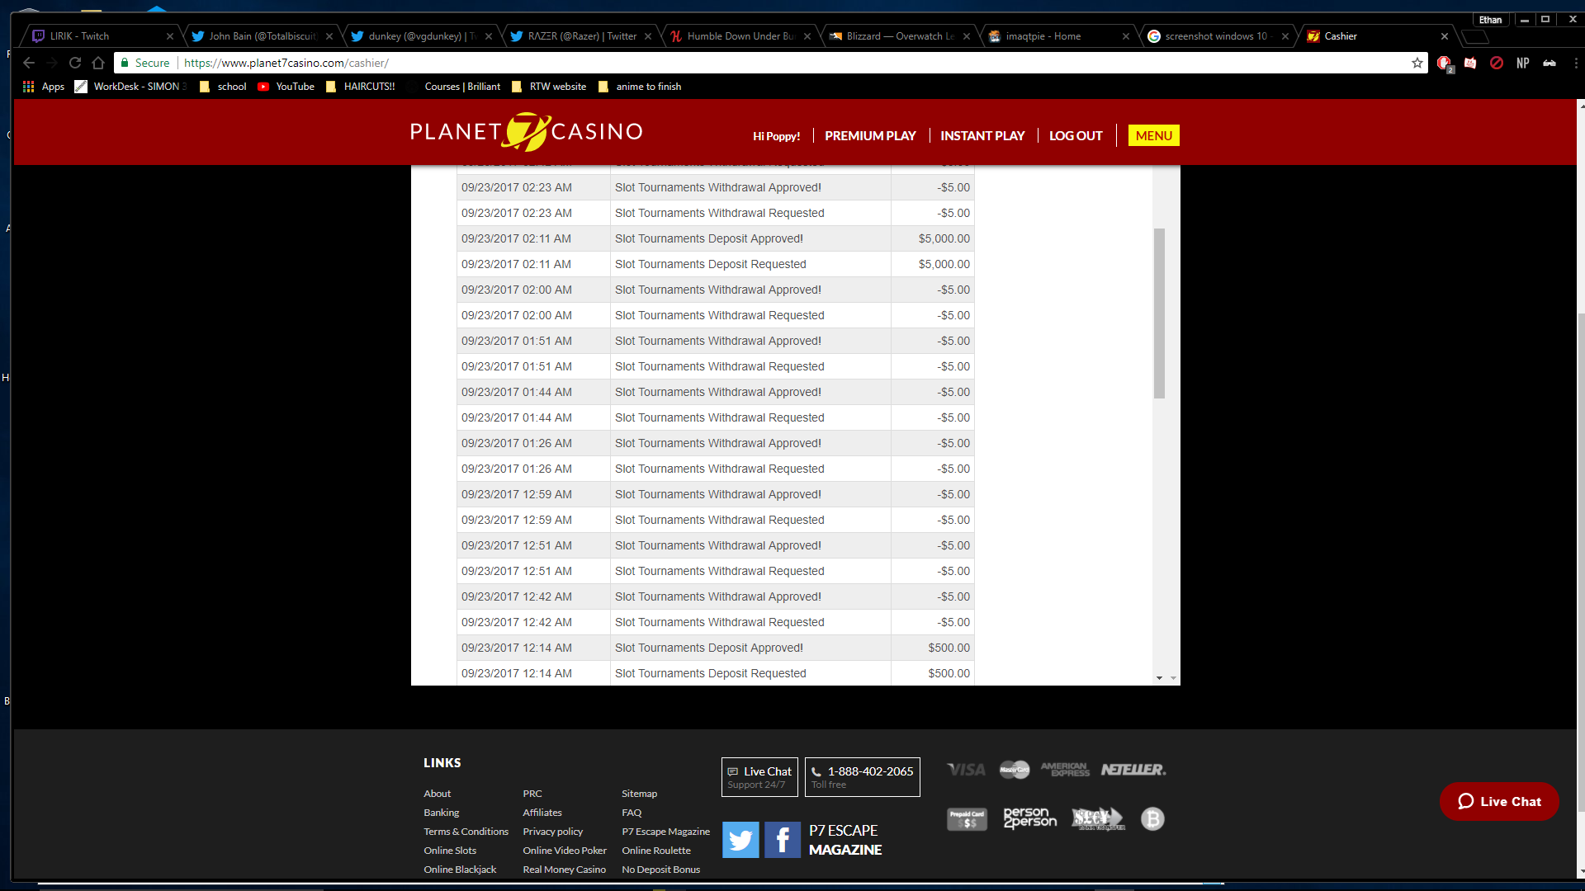This screenshot has height=891, width=1585.
Task: Open Terms & Conditions footer link
Action: [x=466, y=832]
